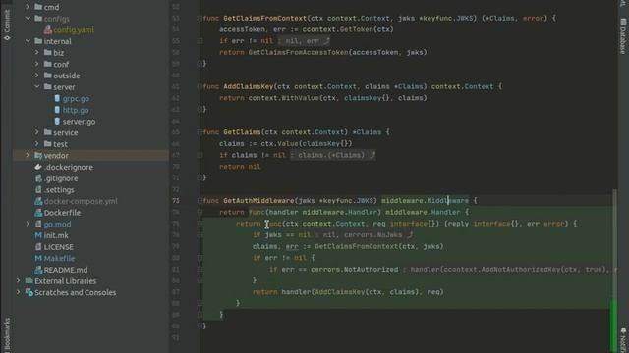
Task: Expand the vendor folder
Action: click(28, 155)
